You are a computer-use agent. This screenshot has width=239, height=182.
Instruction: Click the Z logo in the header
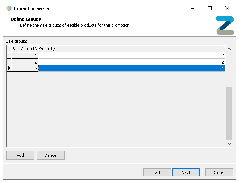(x=225, y=26)
